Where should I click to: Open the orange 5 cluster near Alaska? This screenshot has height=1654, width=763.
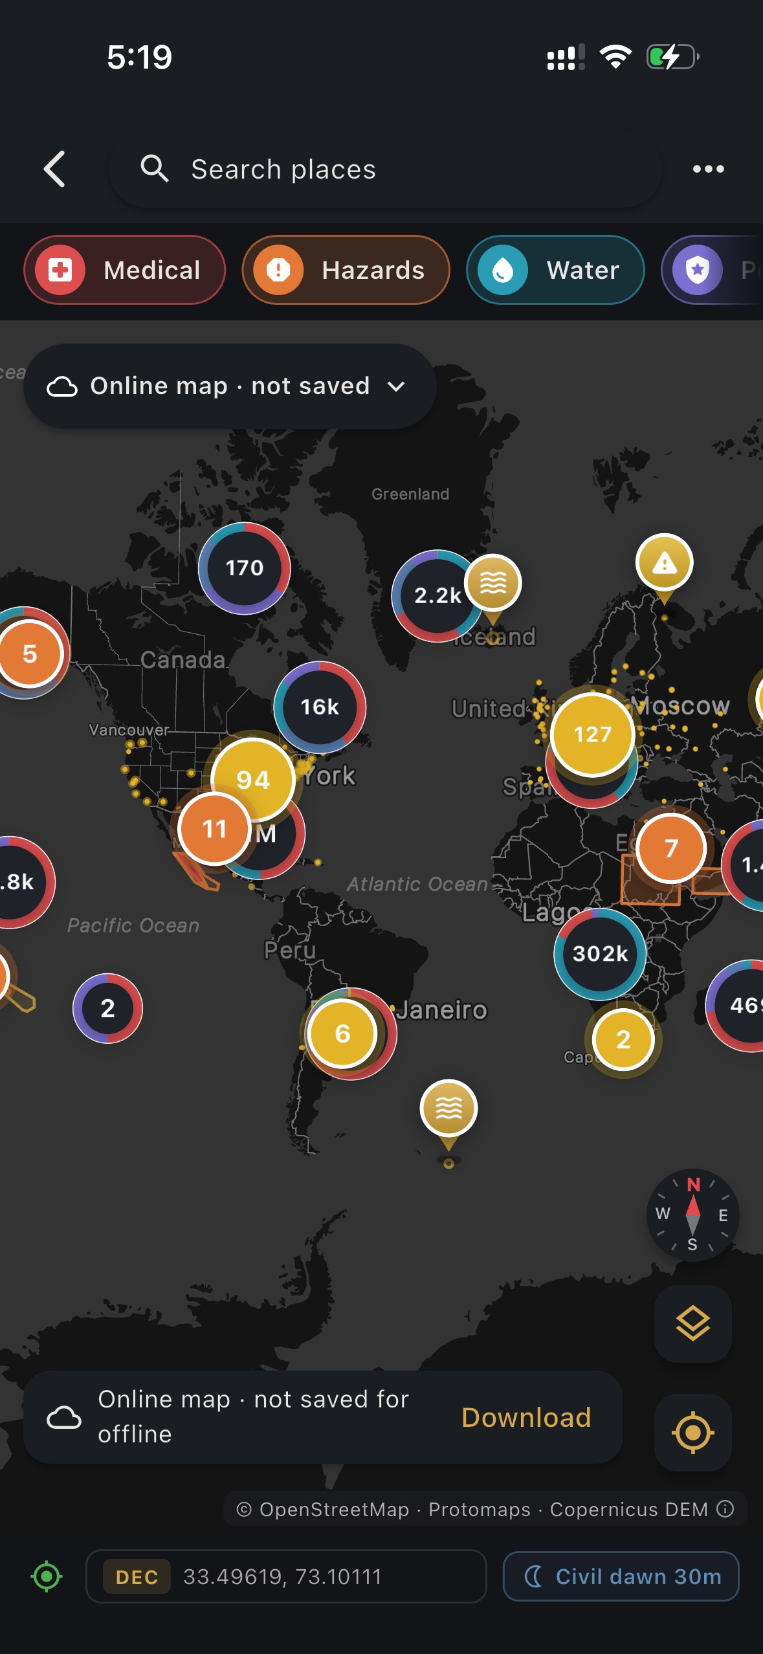pyautogui.click(x=30, y=654)
